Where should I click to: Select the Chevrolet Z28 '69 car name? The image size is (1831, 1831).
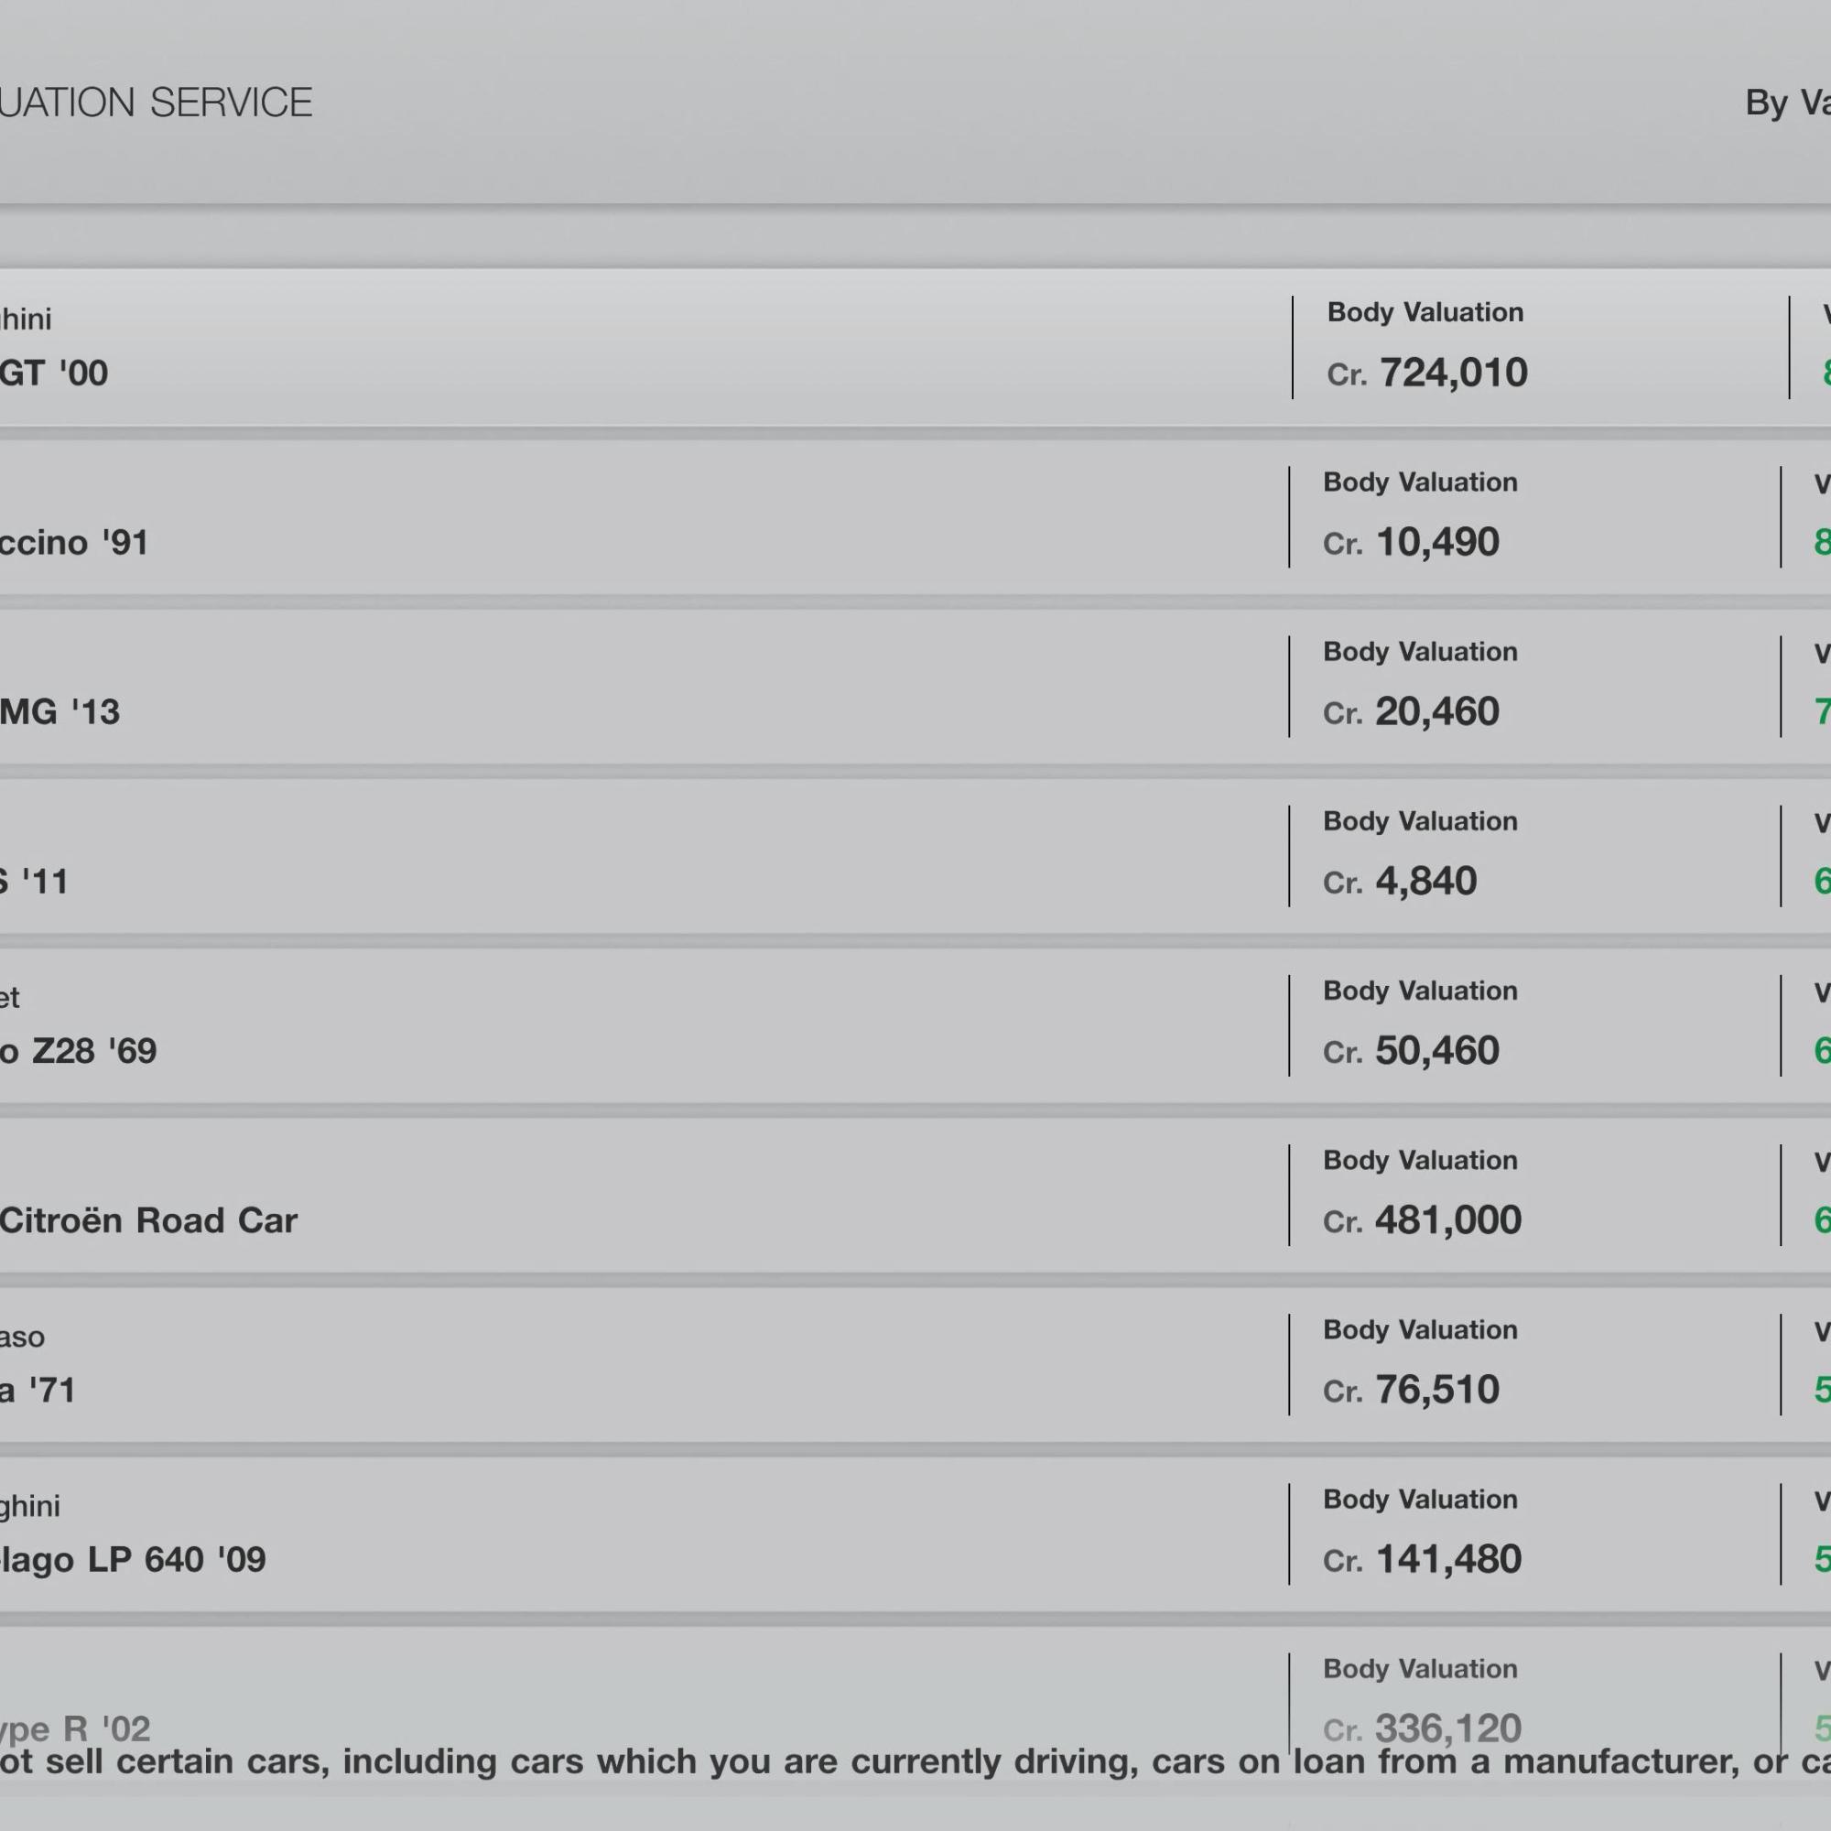tap(79, 1051)
